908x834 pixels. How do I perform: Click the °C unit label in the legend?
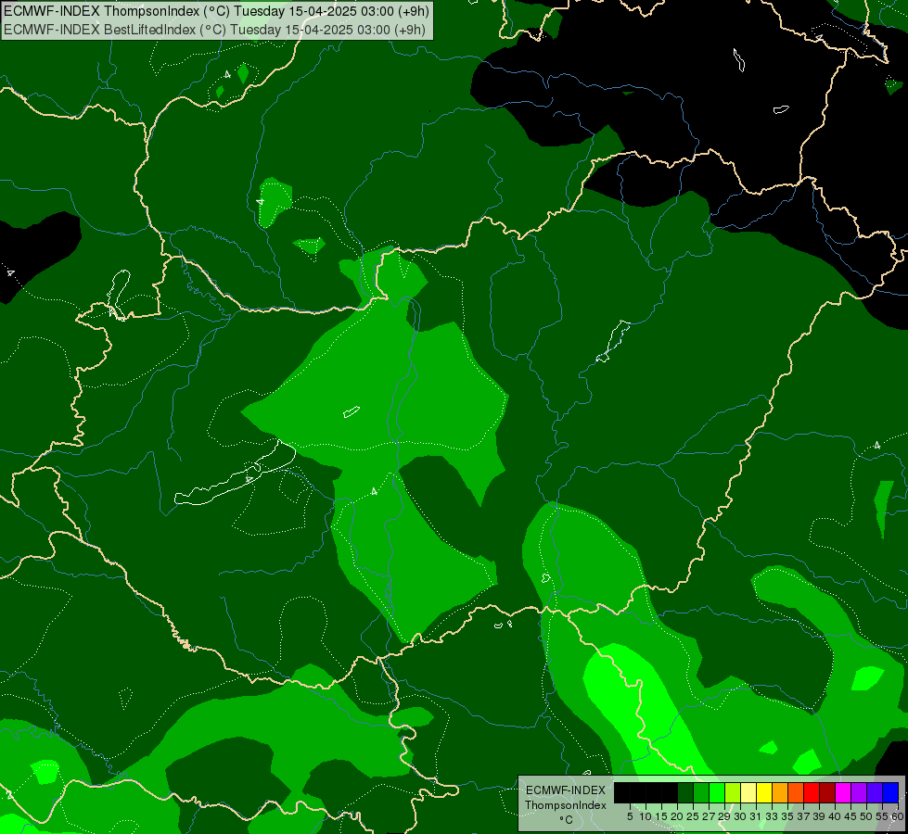tap(567, 820)
